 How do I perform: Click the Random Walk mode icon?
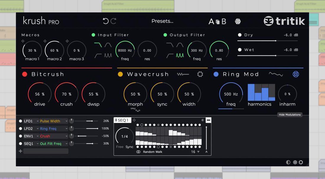tap(138, 152)
